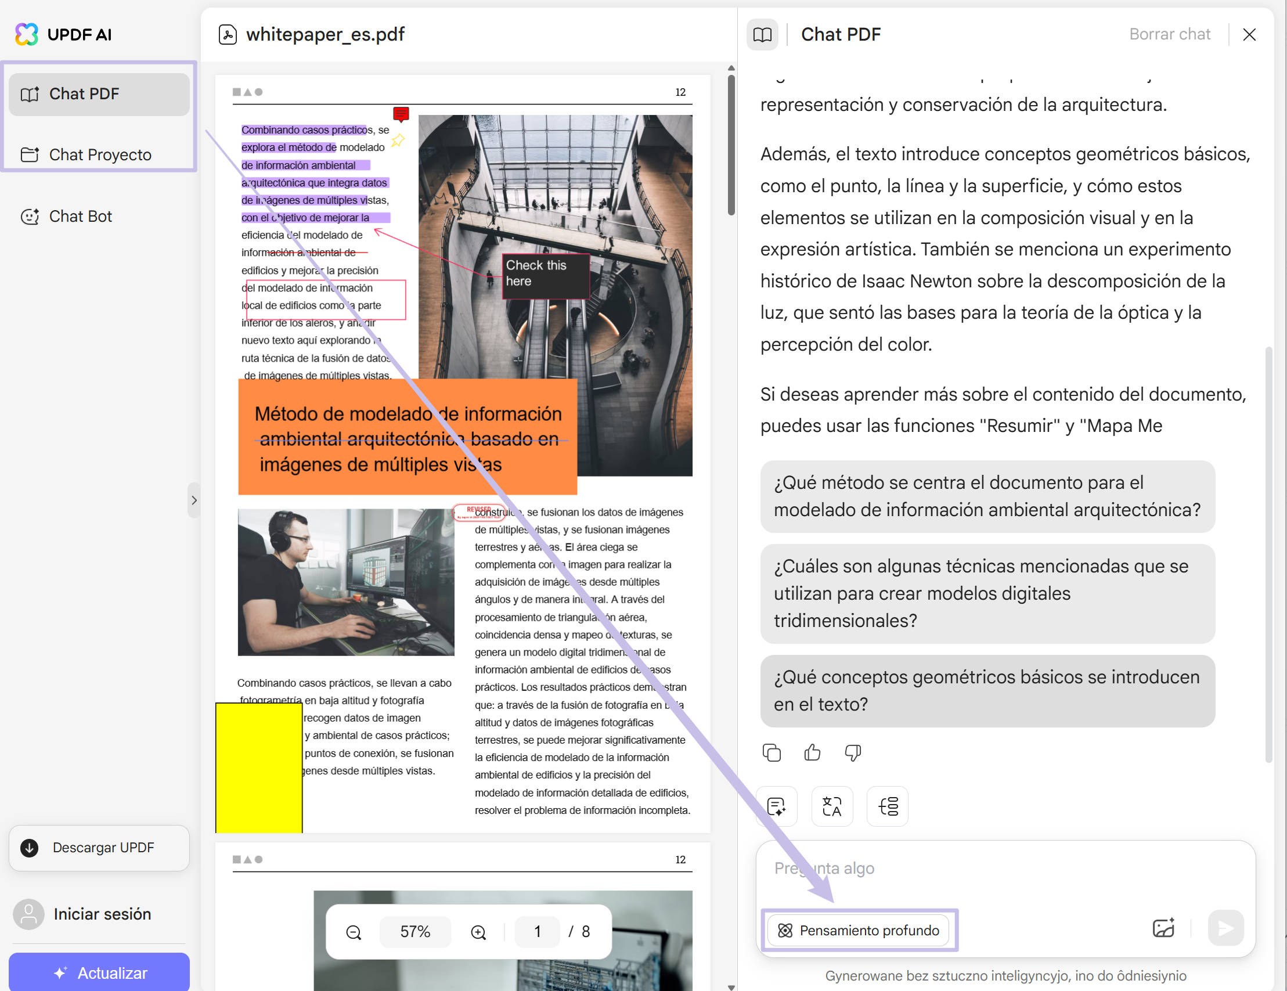1287x991 pixels.
Task: Click Iniciar sesión to sign in
Action: [102, 914]
